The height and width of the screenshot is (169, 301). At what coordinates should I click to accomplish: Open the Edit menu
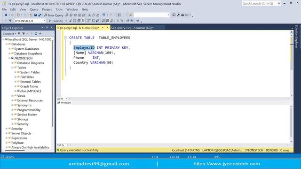[x=13, y=9]
